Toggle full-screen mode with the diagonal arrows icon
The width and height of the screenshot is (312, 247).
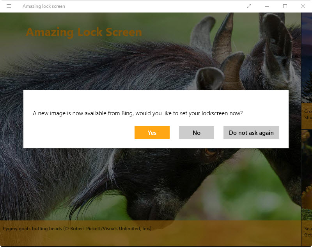tap(249, 6)
